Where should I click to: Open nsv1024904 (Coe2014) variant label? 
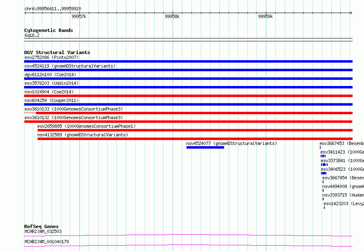(x=49, y=92)
